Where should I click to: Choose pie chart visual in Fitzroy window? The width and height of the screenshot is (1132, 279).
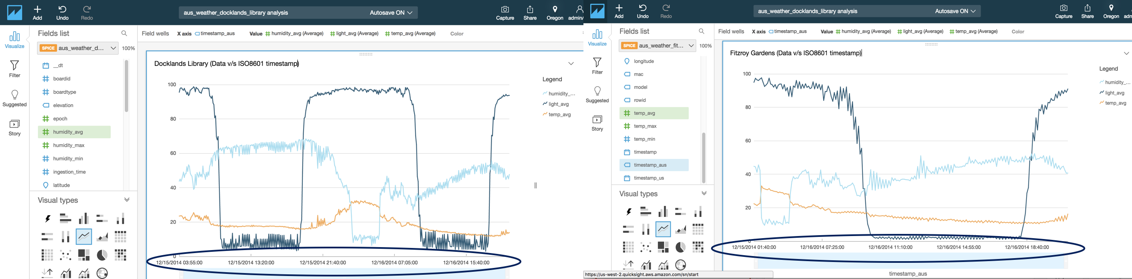680,248
